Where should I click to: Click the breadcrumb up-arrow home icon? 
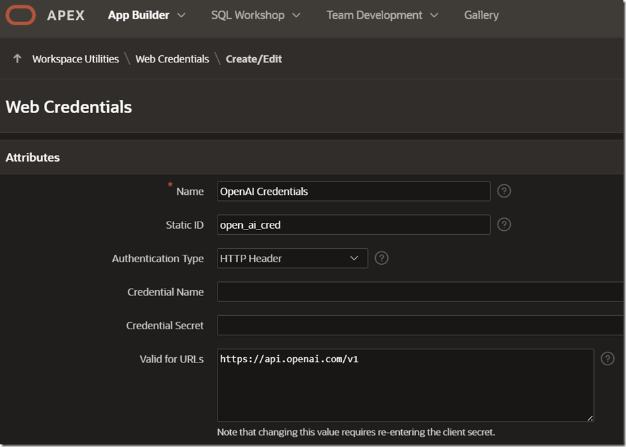click(17, 59)
